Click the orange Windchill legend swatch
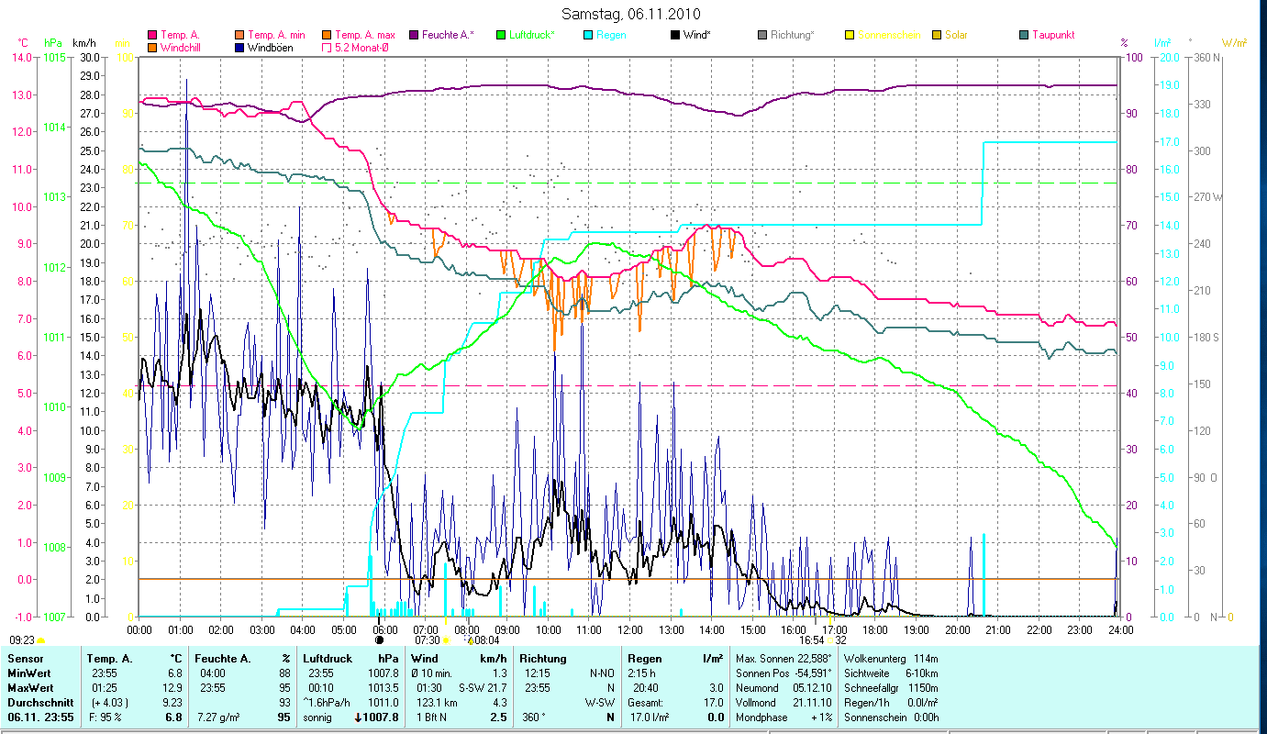1267x734 pixels. pyautogui.click(x=151, y=47)
